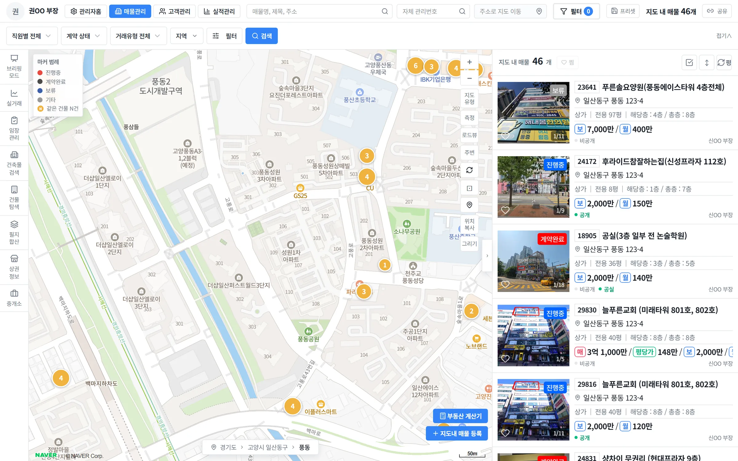The height and width of the screenshot is (461, 738).
Task: Expand the 지역 dropdown
Action: (x=186, y=36)
